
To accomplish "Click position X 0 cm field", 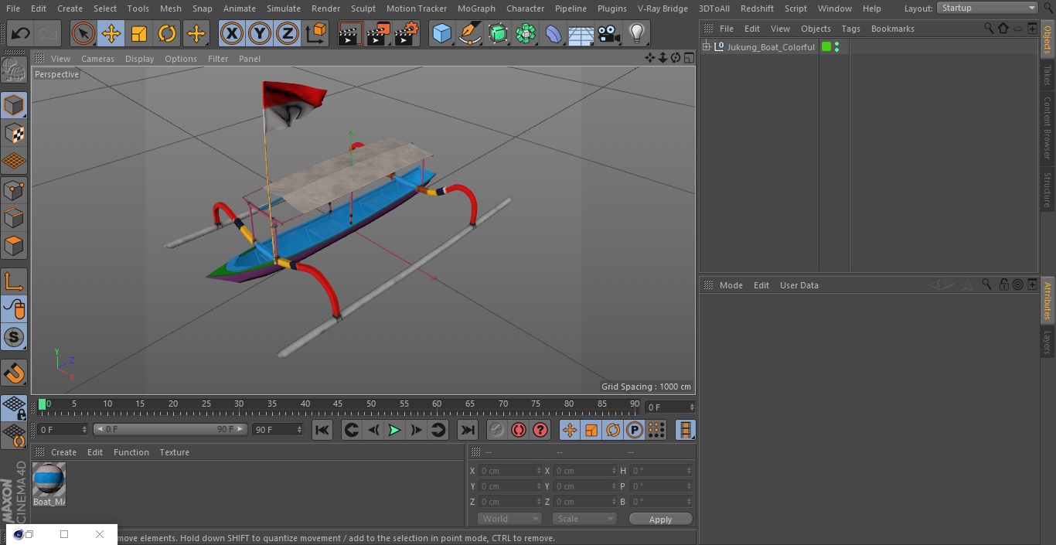I will click(x=510, y=471).
